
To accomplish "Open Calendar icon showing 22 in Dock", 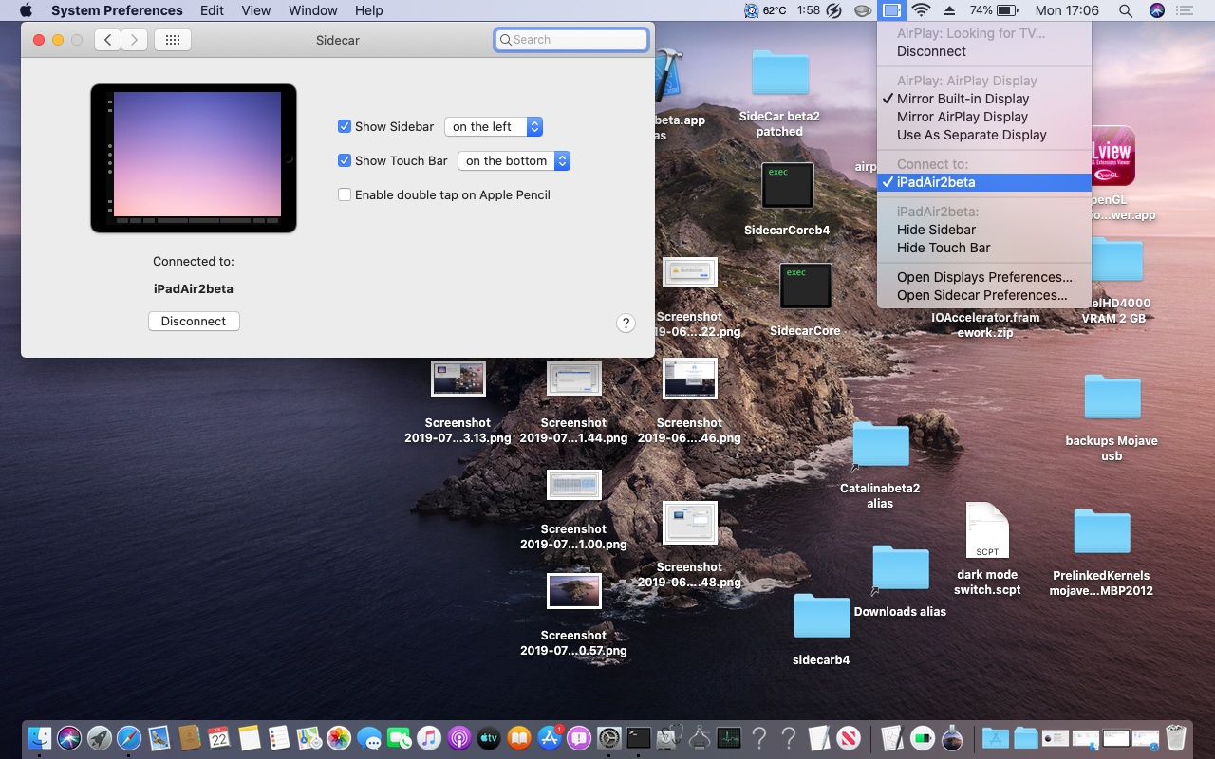I will [219, 737].
